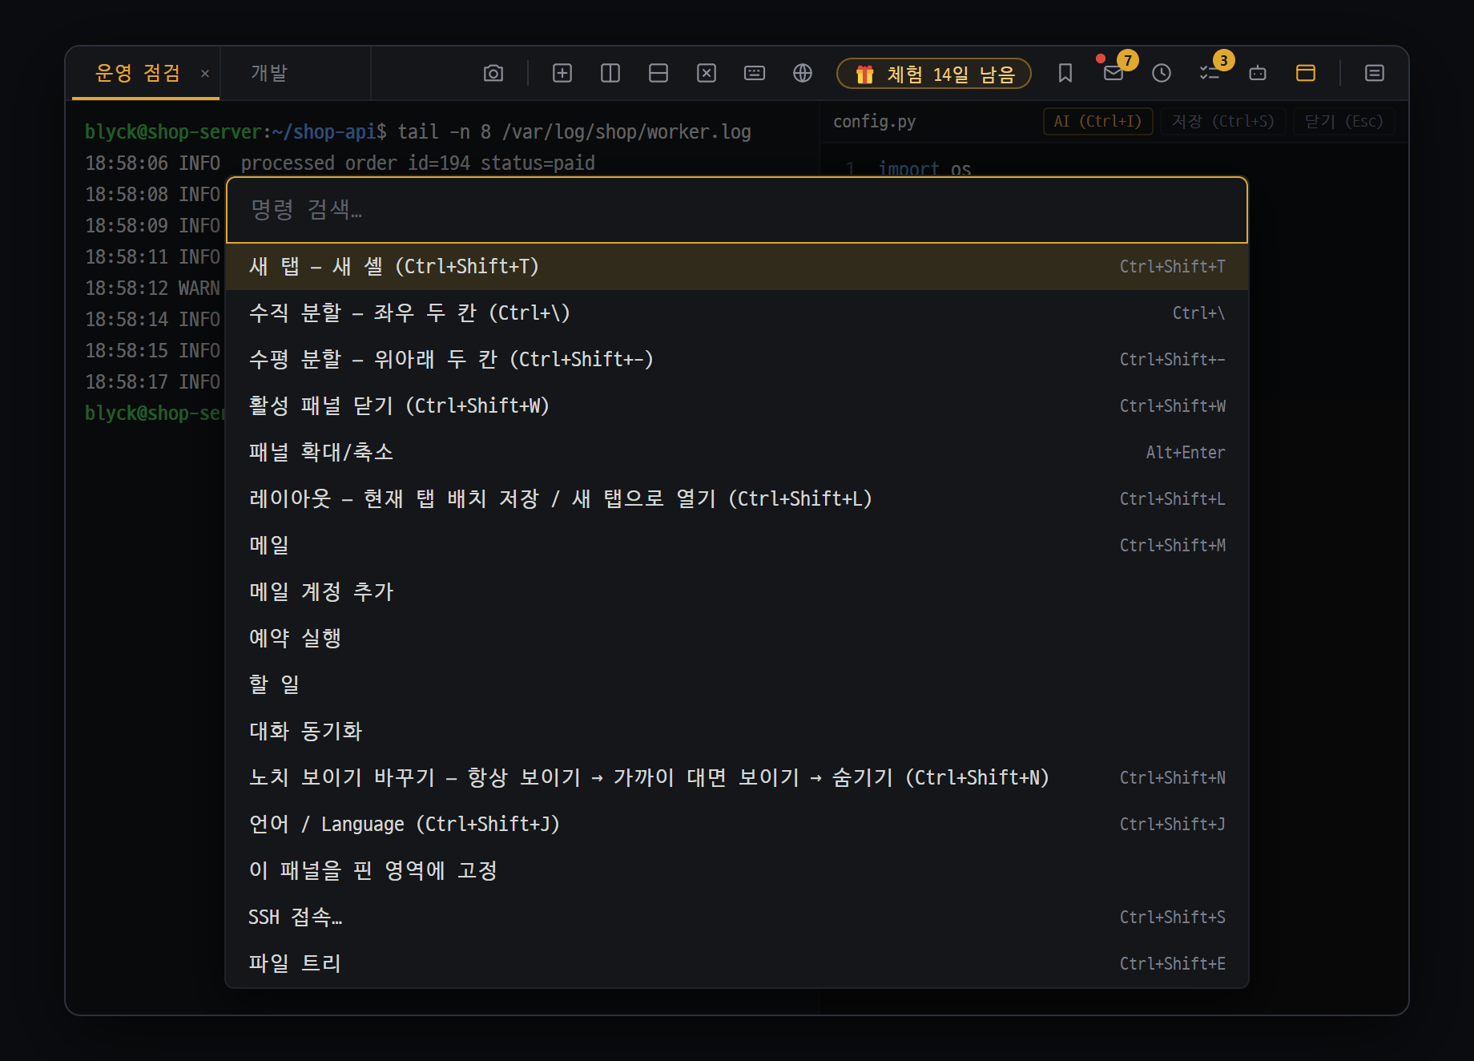
Task: Focus the 명령 검색 input field
Action: click(737, 210)
